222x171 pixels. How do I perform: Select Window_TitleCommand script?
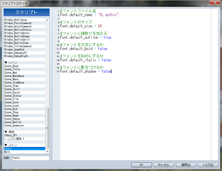tap(25, 46)
